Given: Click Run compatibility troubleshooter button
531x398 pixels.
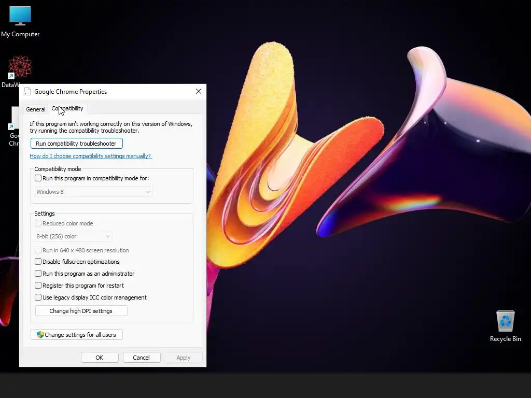Looking at the screenshot, I should 77,144.
